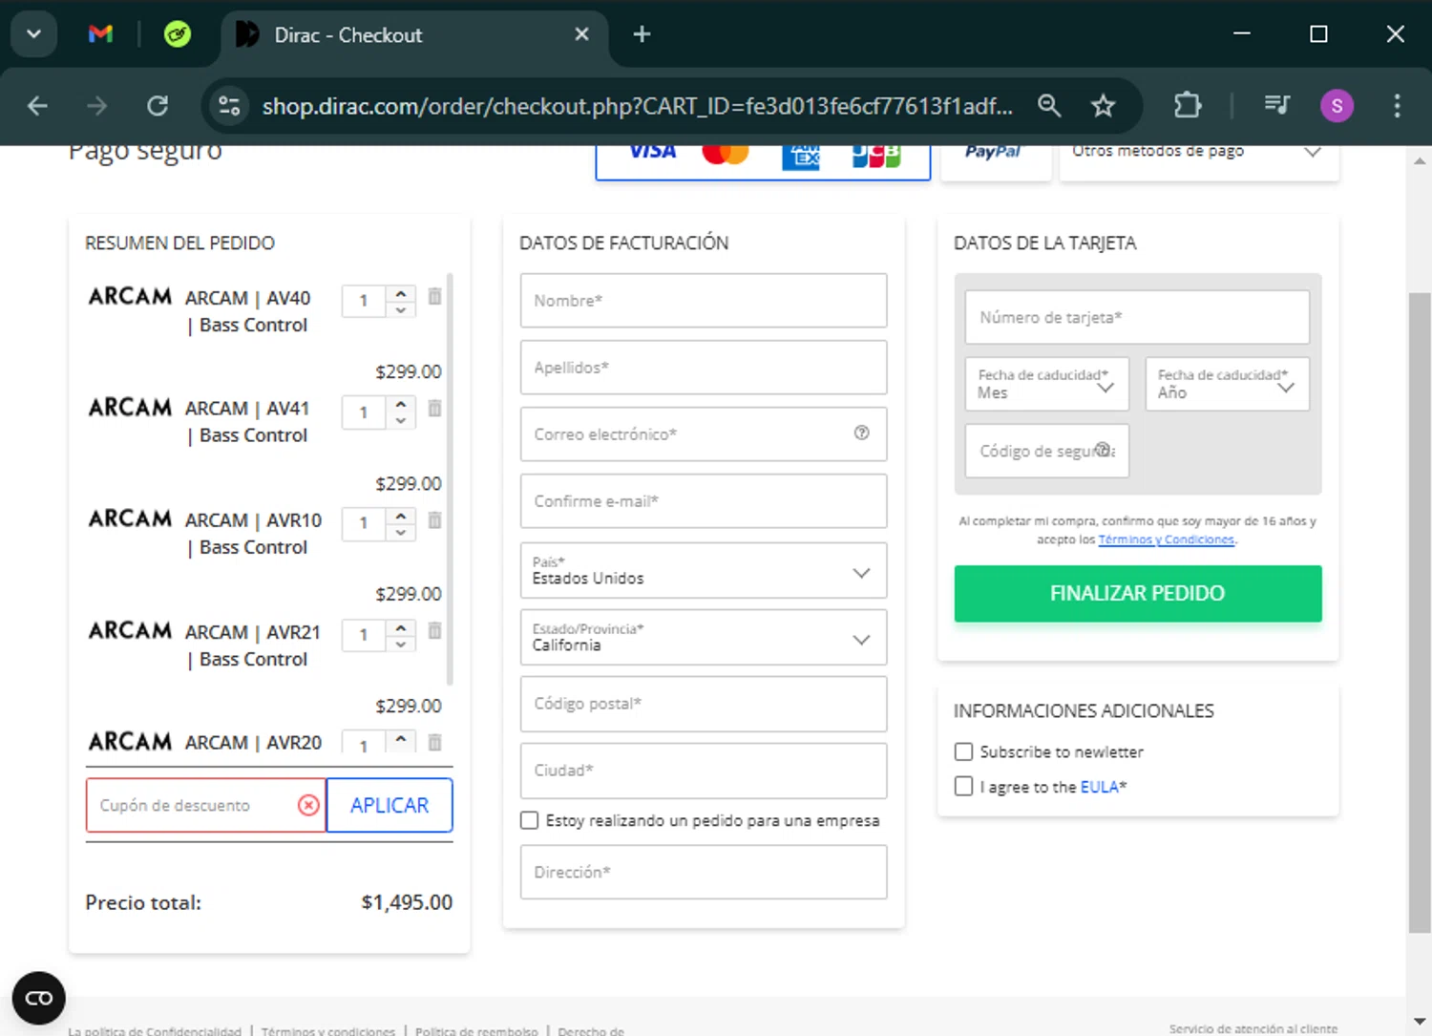Open the País country dropdown
This screenshot has width=1432, height=1036.
pyautogui.click(x=704, y=570)
